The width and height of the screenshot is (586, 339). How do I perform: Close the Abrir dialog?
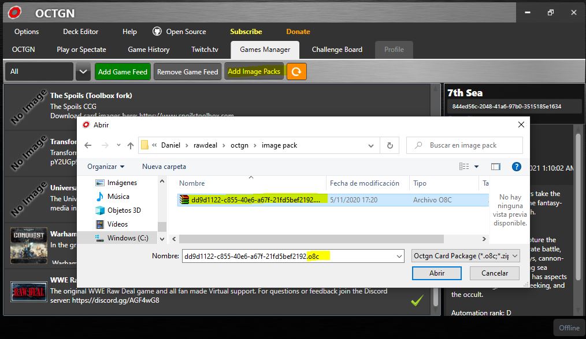pyautogui.click(x=521, y=125)
